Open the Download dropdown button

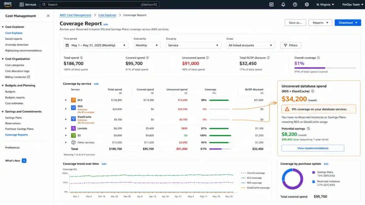click(x=348, y=22)
